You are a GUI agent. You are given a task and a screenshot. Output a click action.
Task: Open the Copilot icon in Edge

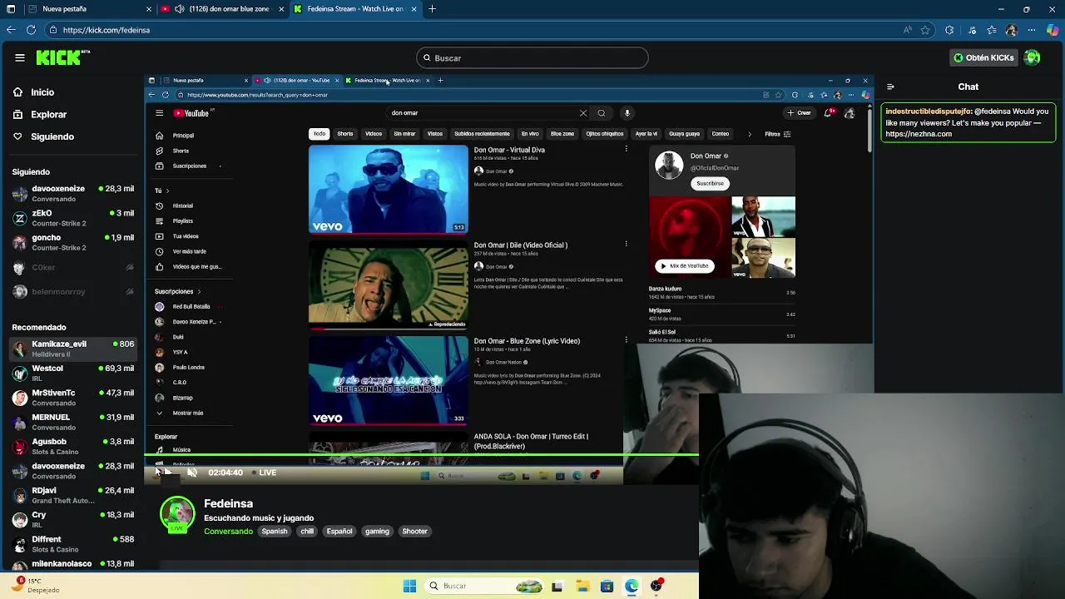pyautogui.click(x=1053, y=30)
